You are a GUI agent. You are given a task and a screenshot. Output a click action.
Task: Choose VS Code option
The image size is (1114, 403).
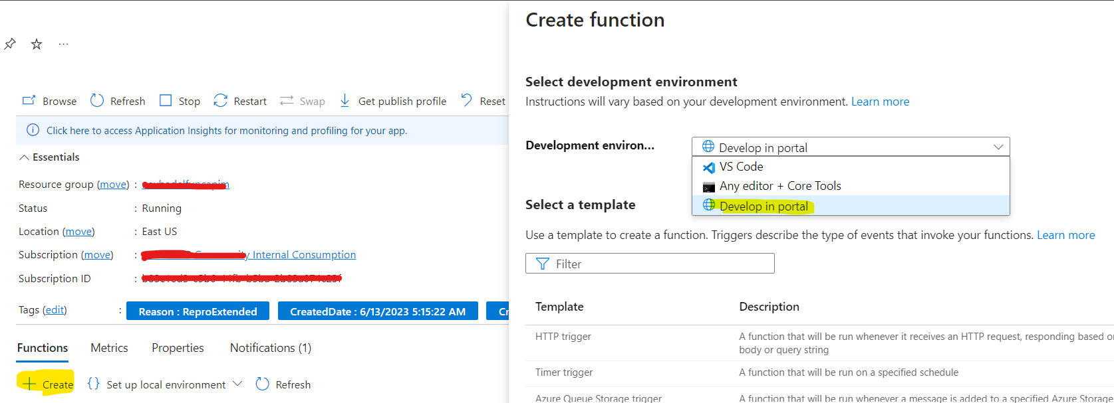[x=741, y=167]
